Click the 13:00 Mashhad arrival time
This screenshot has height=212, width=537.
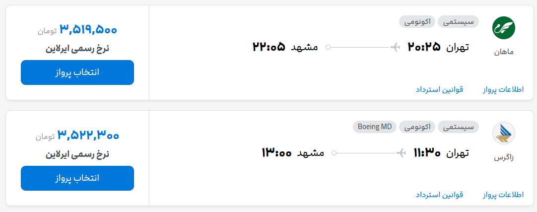[x=276, y=153]
